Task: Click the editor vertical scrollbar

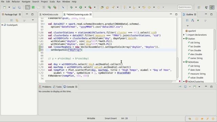Action: pos(177,67)
